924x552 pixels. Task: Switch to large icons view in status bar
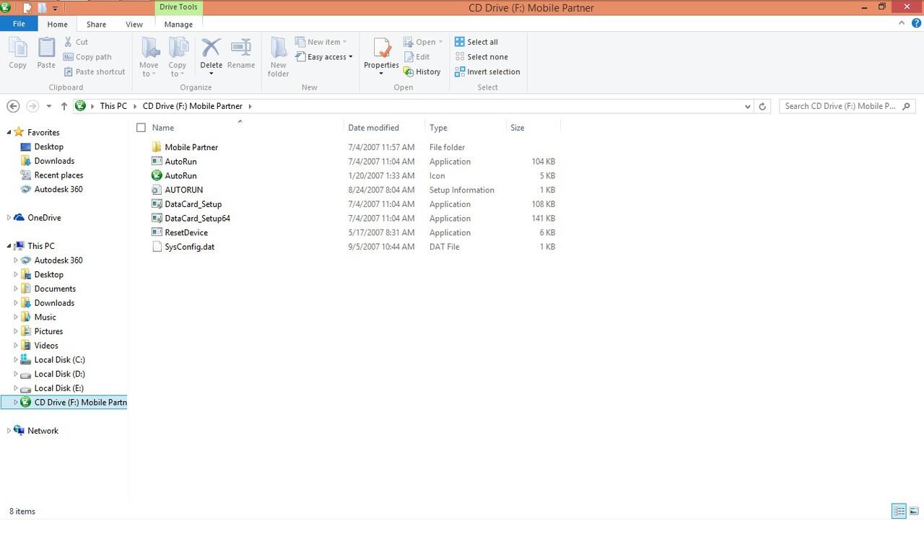914,511
